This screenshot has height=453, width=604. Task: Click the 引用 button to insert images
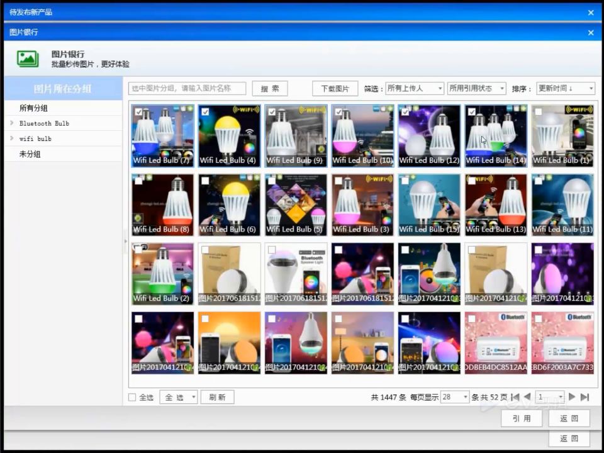coord(522,418)
